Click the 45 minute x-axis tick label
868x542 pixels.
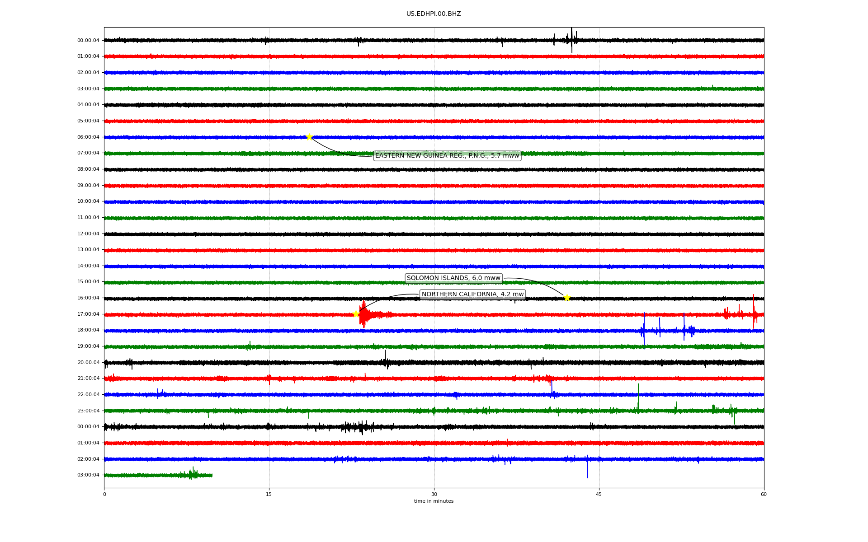(x=599, y=494)
